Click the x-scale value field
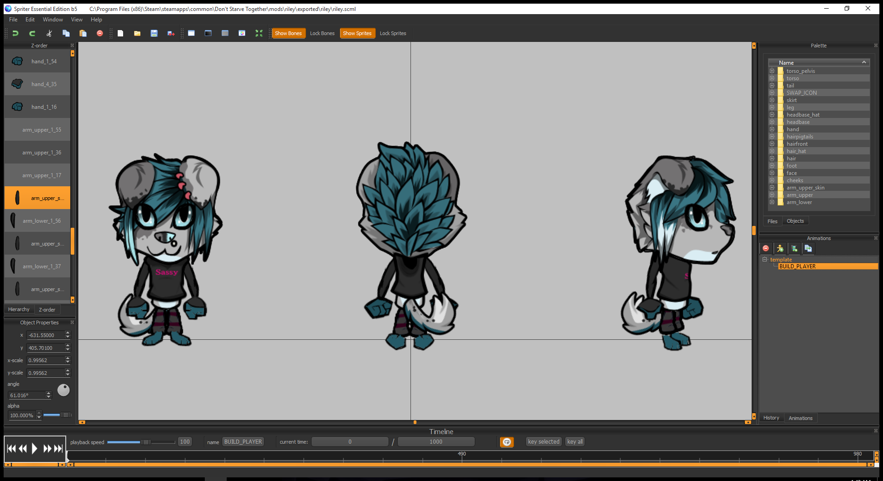Image resolution: width=883 pixels, height=481 pixels. point(46,360)
